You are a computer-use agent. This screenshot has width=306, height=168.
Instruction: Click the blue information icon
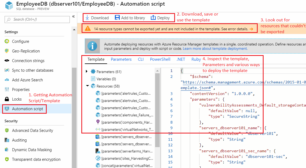pos(92,46)
